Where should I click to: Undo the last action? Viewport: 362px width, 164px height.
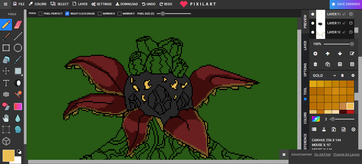(149, 4)
